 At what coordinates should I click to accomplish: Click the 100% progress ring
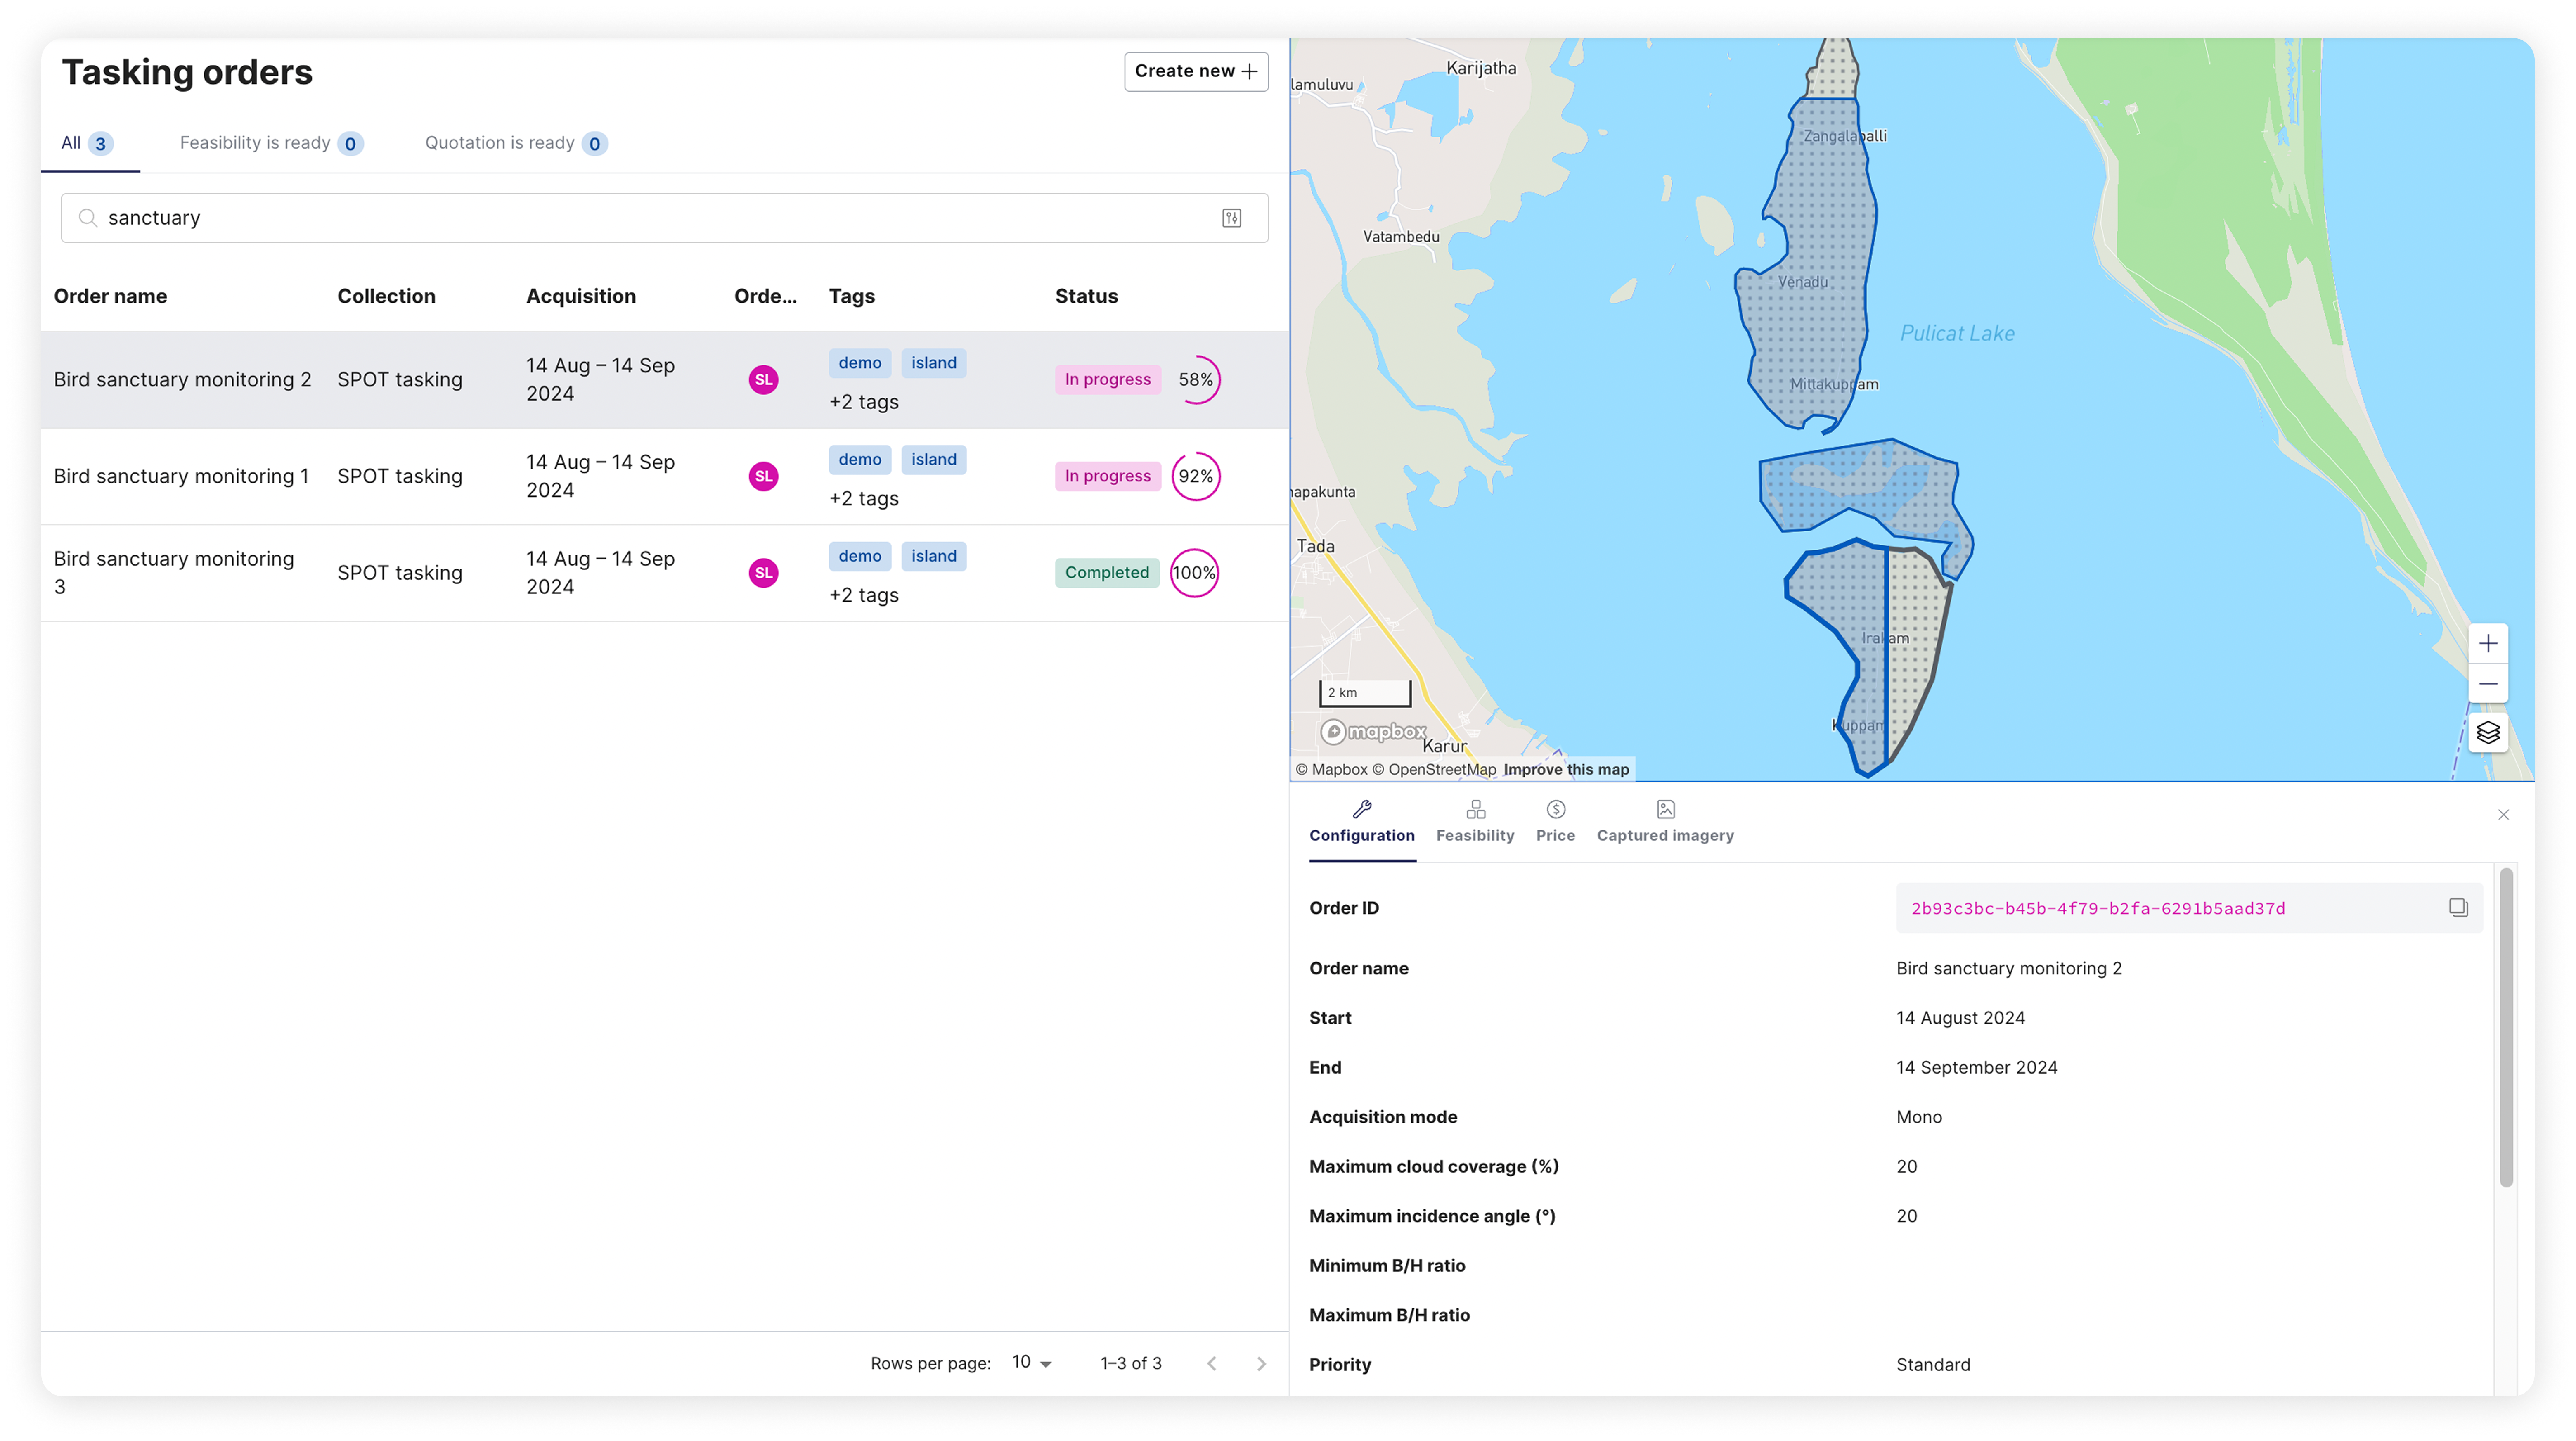tap(1195, 573)
